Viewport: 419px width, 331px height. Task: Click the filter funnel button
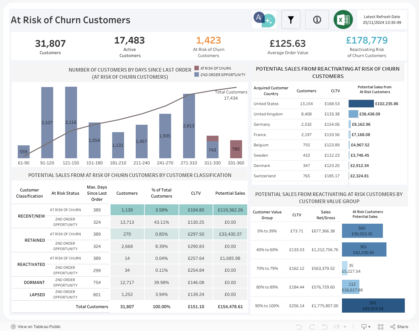click(x=291, y=20)
